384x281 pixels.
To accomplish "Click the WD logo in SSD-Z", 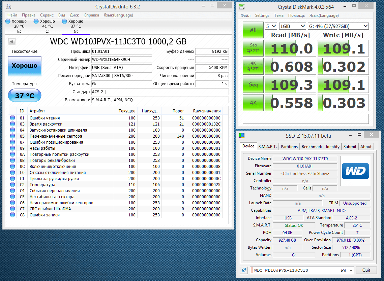I will pos(355,171).
